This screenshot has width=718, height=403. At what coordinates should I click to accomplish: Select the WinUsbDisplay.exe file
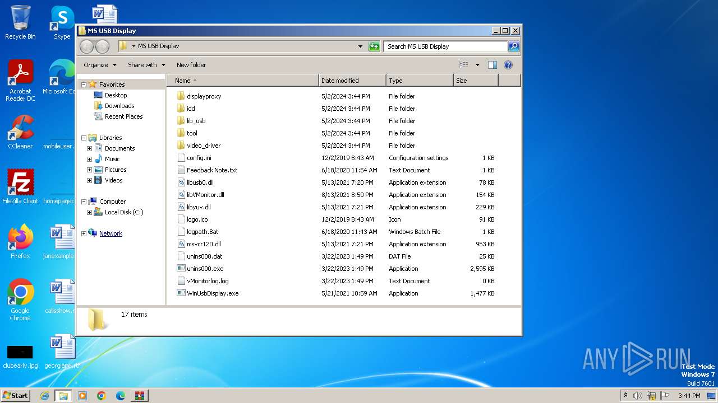click(x=212, y=293)
